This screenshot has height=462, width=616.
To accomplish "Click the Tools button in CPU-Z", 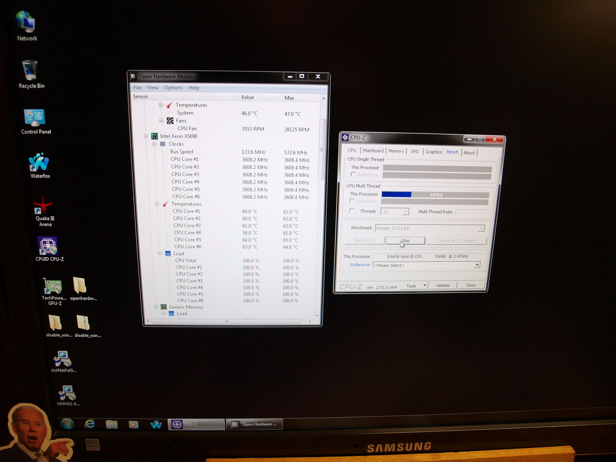I will pos(411,286).
